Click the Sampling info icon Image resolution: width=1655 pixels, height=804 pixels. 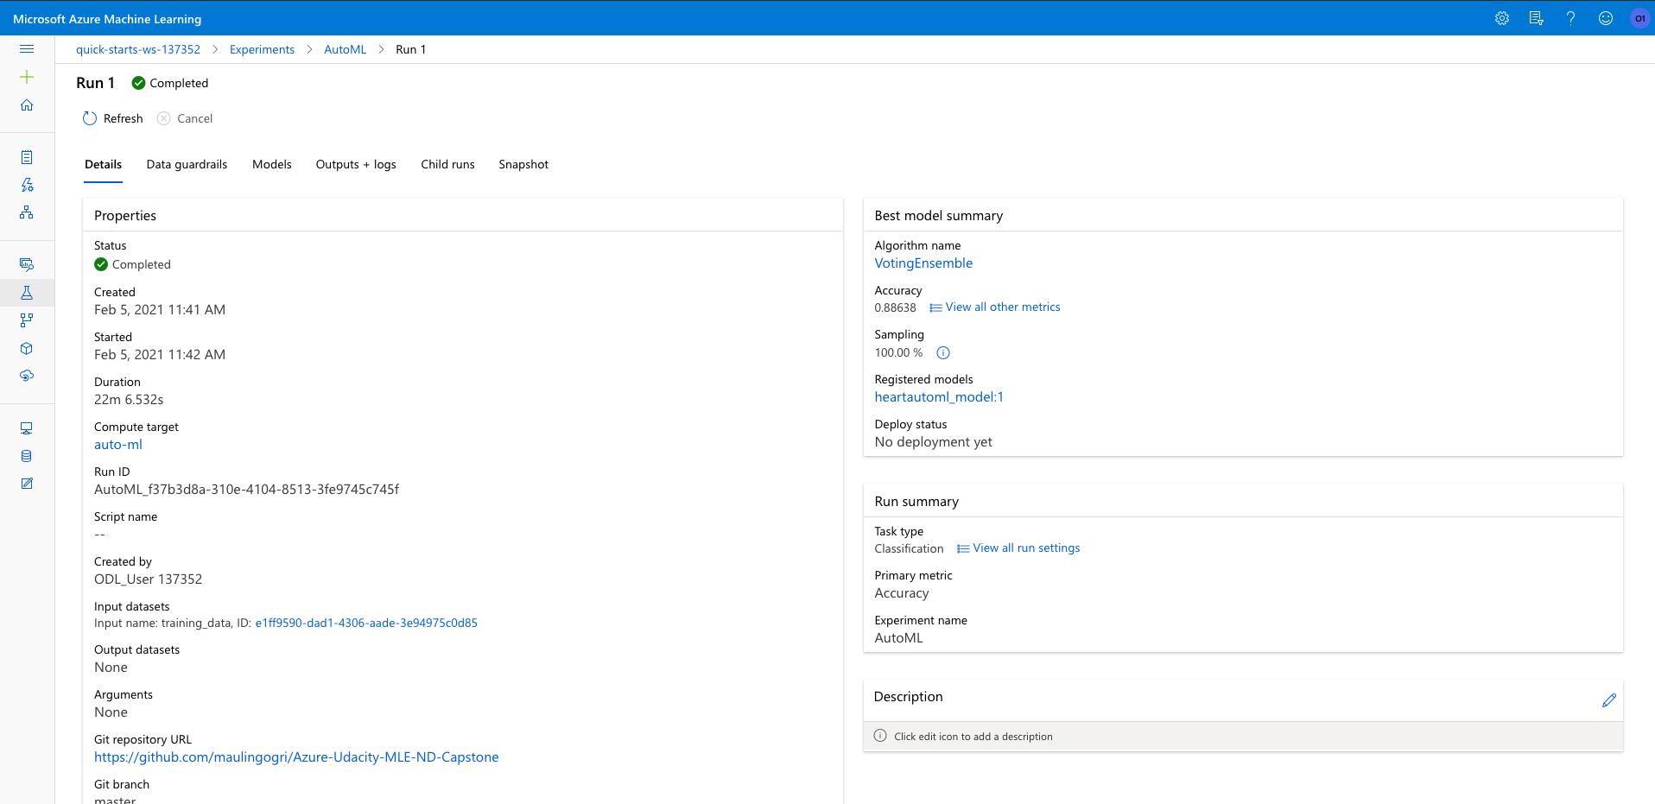point(943,352)
